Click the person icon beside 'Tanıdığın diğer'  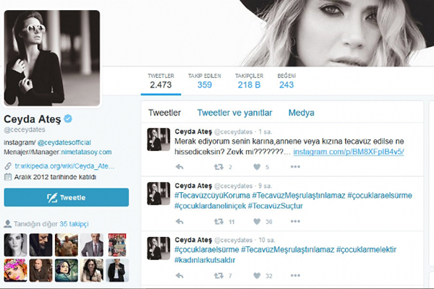(7, 224)
